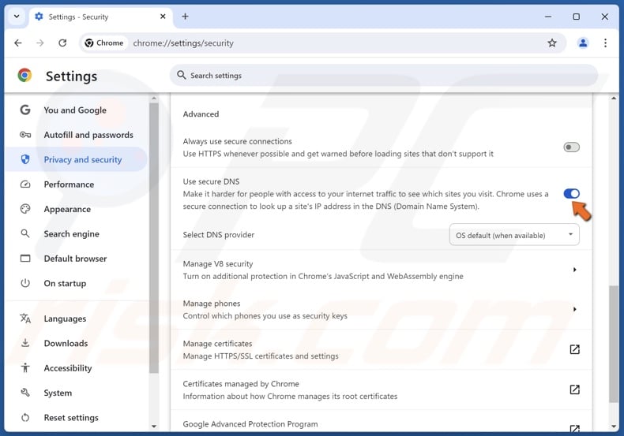Open the tab search dropdown arrow

click(x=17, y=17)
